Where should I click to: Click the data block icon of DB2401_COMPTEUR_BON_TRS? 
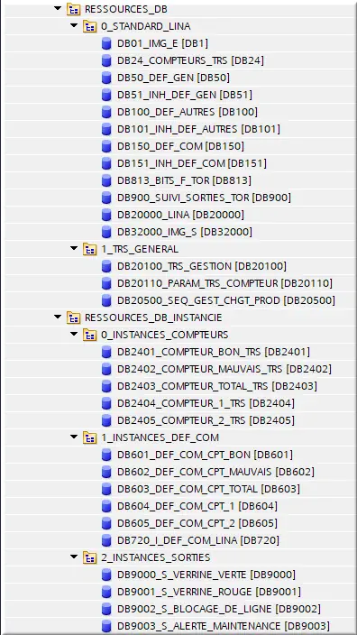106,352
